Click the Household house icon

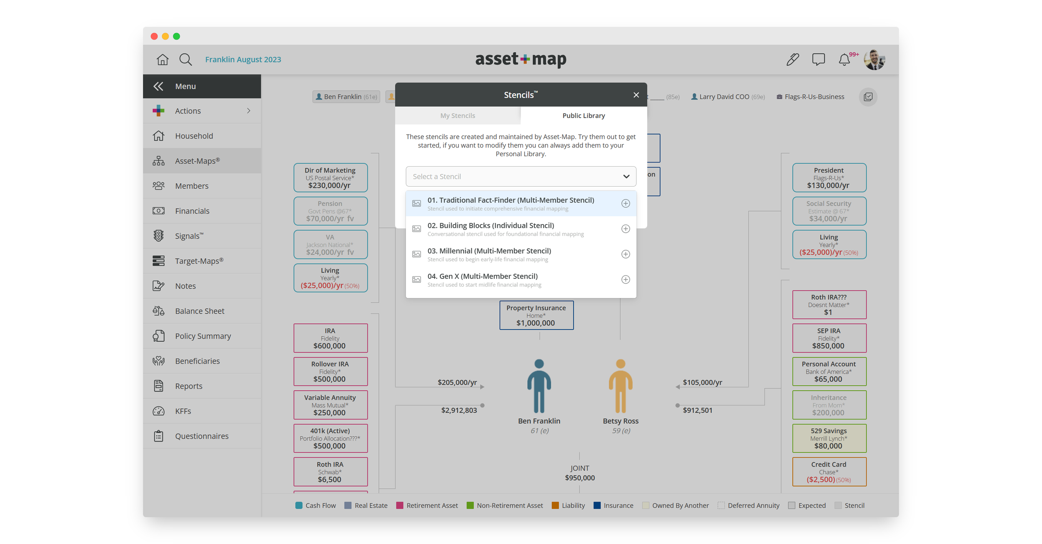click(158, 136)
